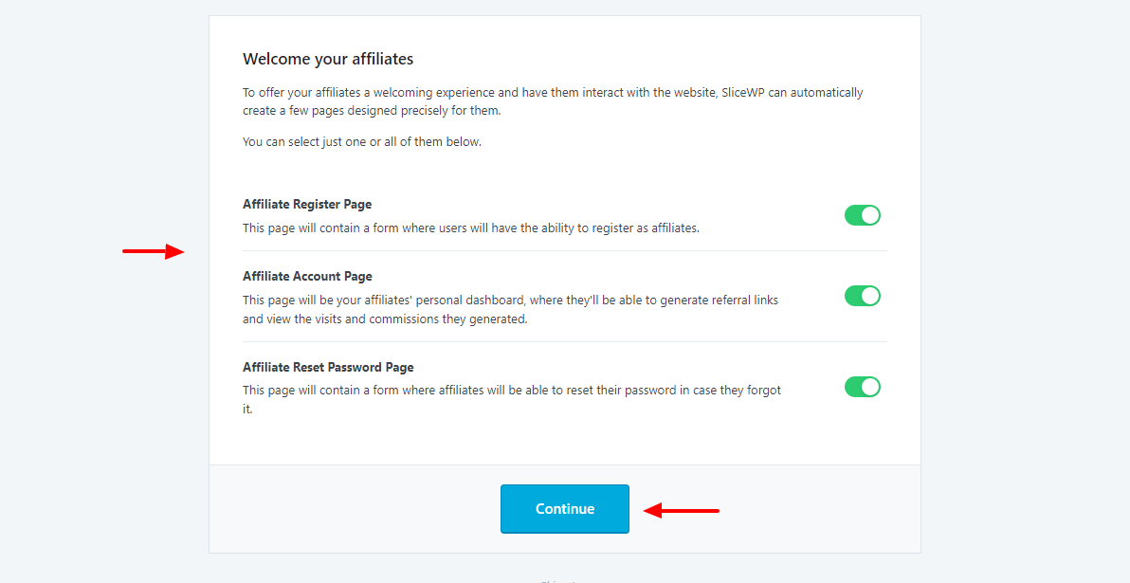
Task: Disable the Affiliate Account Page switch
Action: click(862, 297)
